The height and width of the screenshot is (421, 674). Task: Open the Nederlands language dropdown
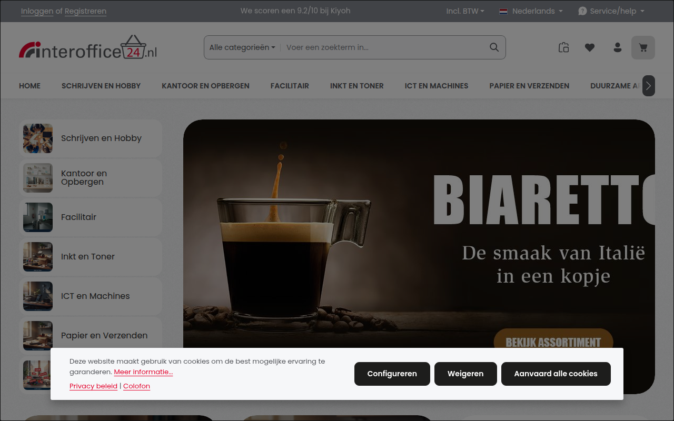pos(531,11)
